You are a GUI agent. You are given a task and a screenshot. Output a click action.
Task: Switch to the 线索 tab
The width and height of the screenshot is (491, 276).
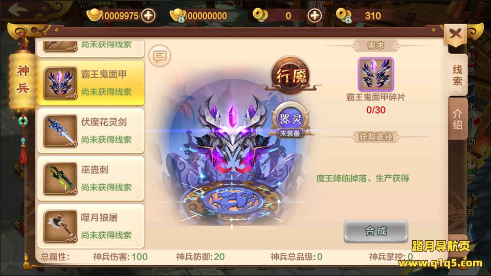[x=457, y=75]
